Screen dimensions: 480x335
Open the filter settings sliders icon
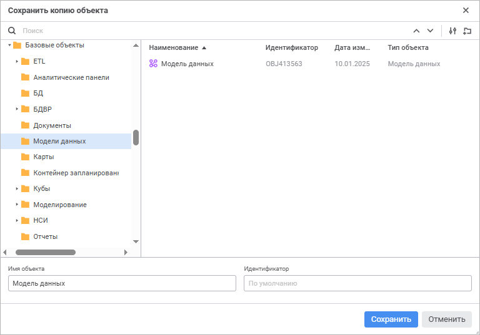[453, 31]
